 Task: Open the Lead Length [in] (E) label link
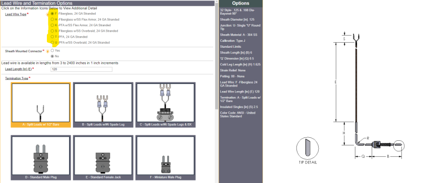pyautogui.click(x=19, y=69)
